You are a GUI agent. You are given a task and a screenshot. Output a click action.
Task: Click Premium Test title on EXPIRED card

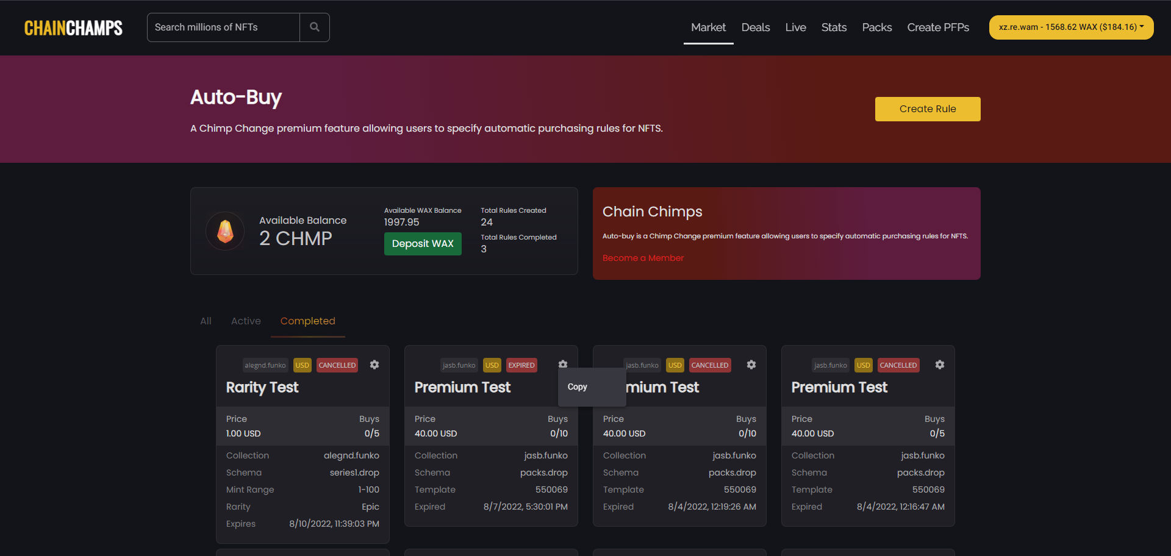click(x=462, y=387)
